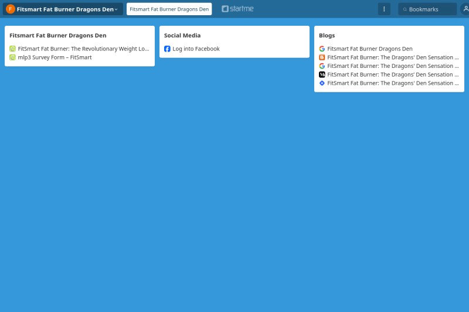Click the Facebook icon
This screenshot has height=312, width=469.
[167, 49]
